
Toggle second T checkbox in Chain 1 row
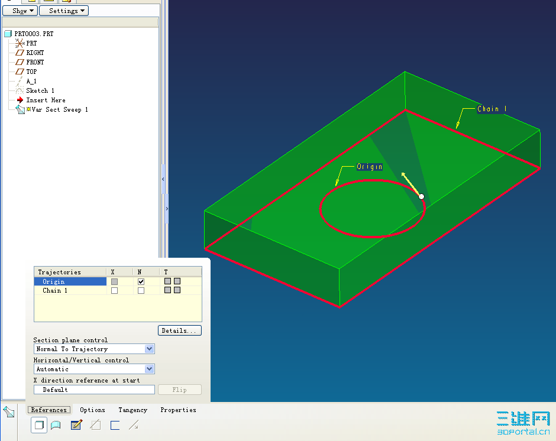click(x=177, y=290)
